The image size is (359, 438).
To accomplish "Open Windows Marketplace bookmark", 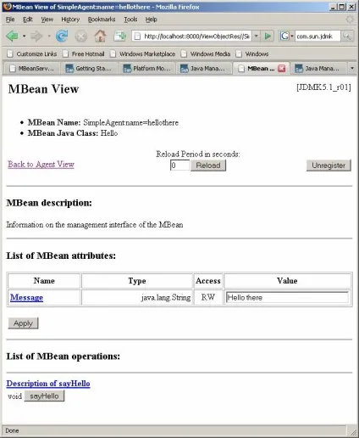I will coord(143,53).
